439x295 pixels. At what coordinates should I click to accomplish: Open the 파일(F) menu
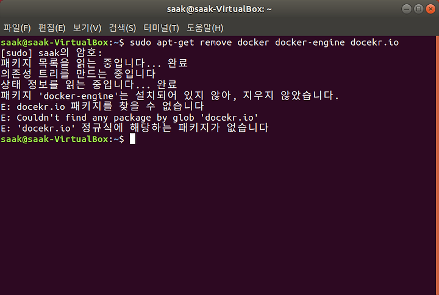(x=17, y=27)
